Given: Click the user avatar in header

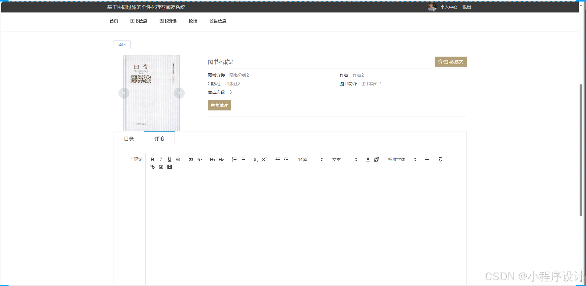Looking at the screenshot, I should (x=432, y=7).
